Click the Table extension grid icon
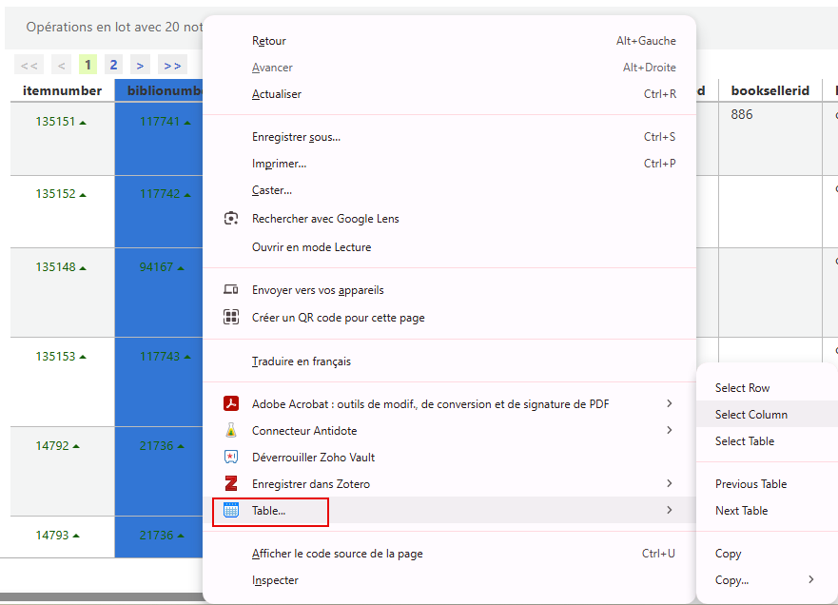The width and height of the screenshot is (838, 605). (231, 511)
